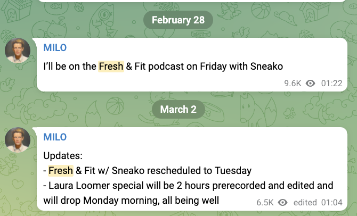Viewport: 357px width, 216px height.
Task: Open MILO's avatar beside the Updates message
Action: point(17,141)
